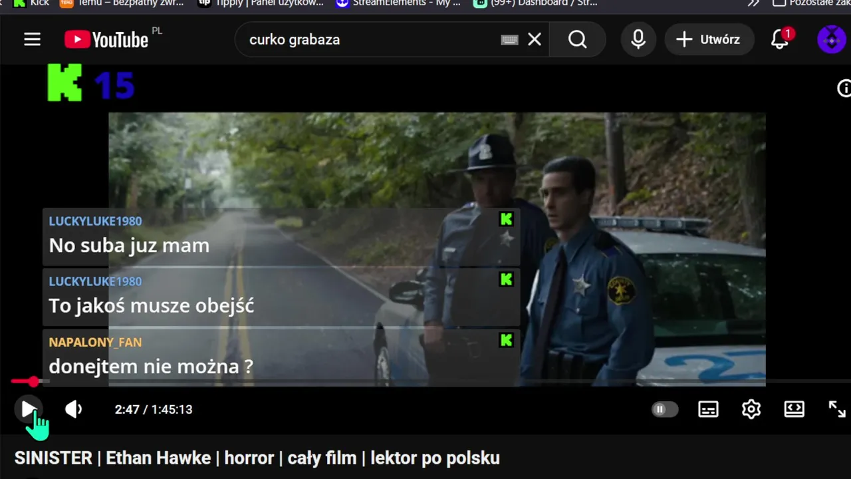Click the red progress bar scrubber
Screen dimensions: 851x479
(x=33, y=381)
